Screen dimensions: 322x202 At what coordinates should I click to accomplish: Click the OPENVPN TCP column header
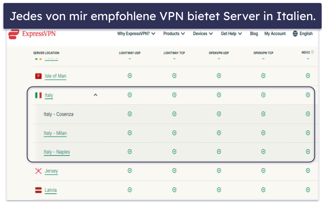(263, 53)
